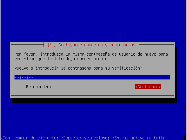Click the word 'contraseñas' in the red title
Screen dimensions: 187x140
pos(123,45)
